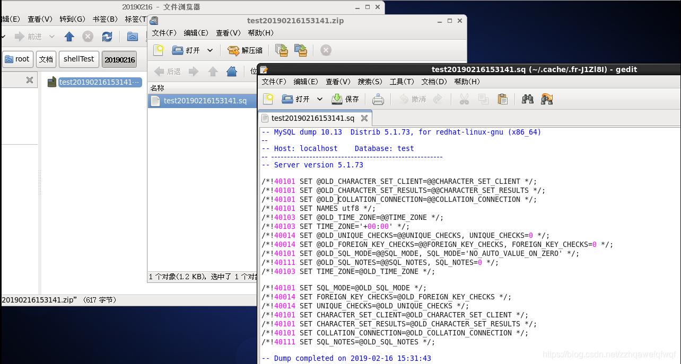Add folder to archive icon
The height and width of the screenshot is (364, 681).
pos(301,50)
